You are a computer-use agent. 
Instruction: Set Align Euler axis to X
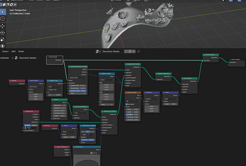point(83,132)
